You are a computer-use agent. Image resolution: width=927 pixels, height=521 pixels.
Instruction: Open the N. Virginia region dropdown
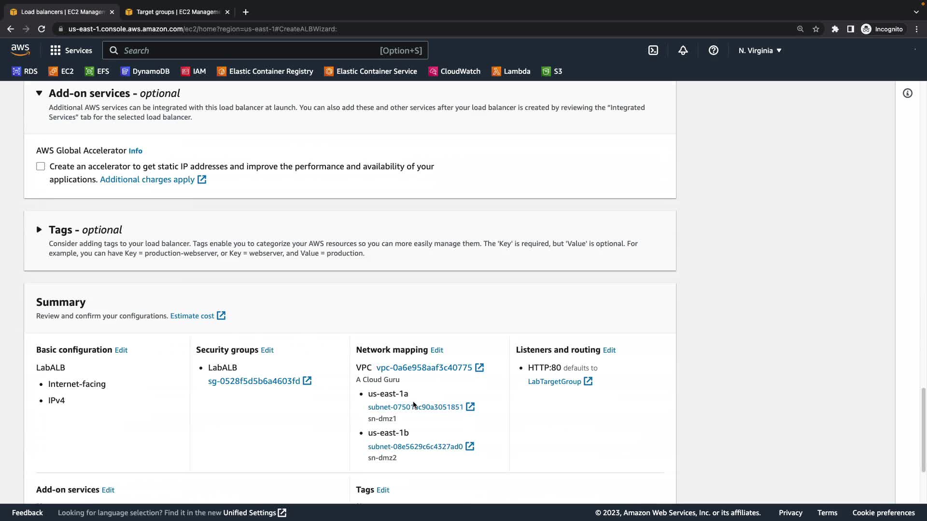coord(759,50)
